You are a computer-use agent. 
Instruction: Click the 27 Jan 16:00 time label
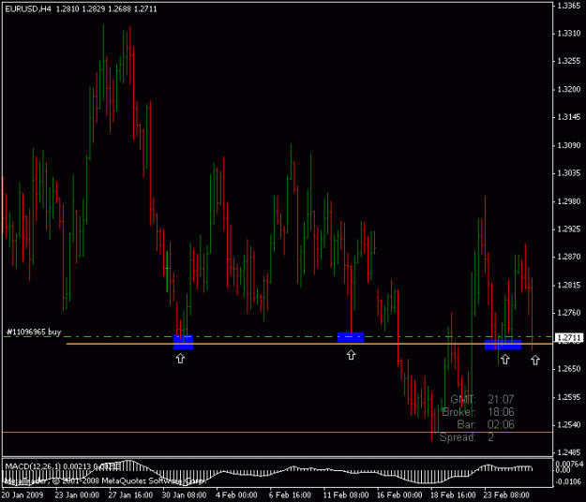click(x=130, y=495)
